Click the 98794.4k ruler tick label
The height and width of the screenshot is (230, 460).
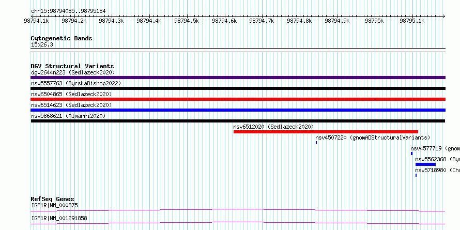pos(149,21)
